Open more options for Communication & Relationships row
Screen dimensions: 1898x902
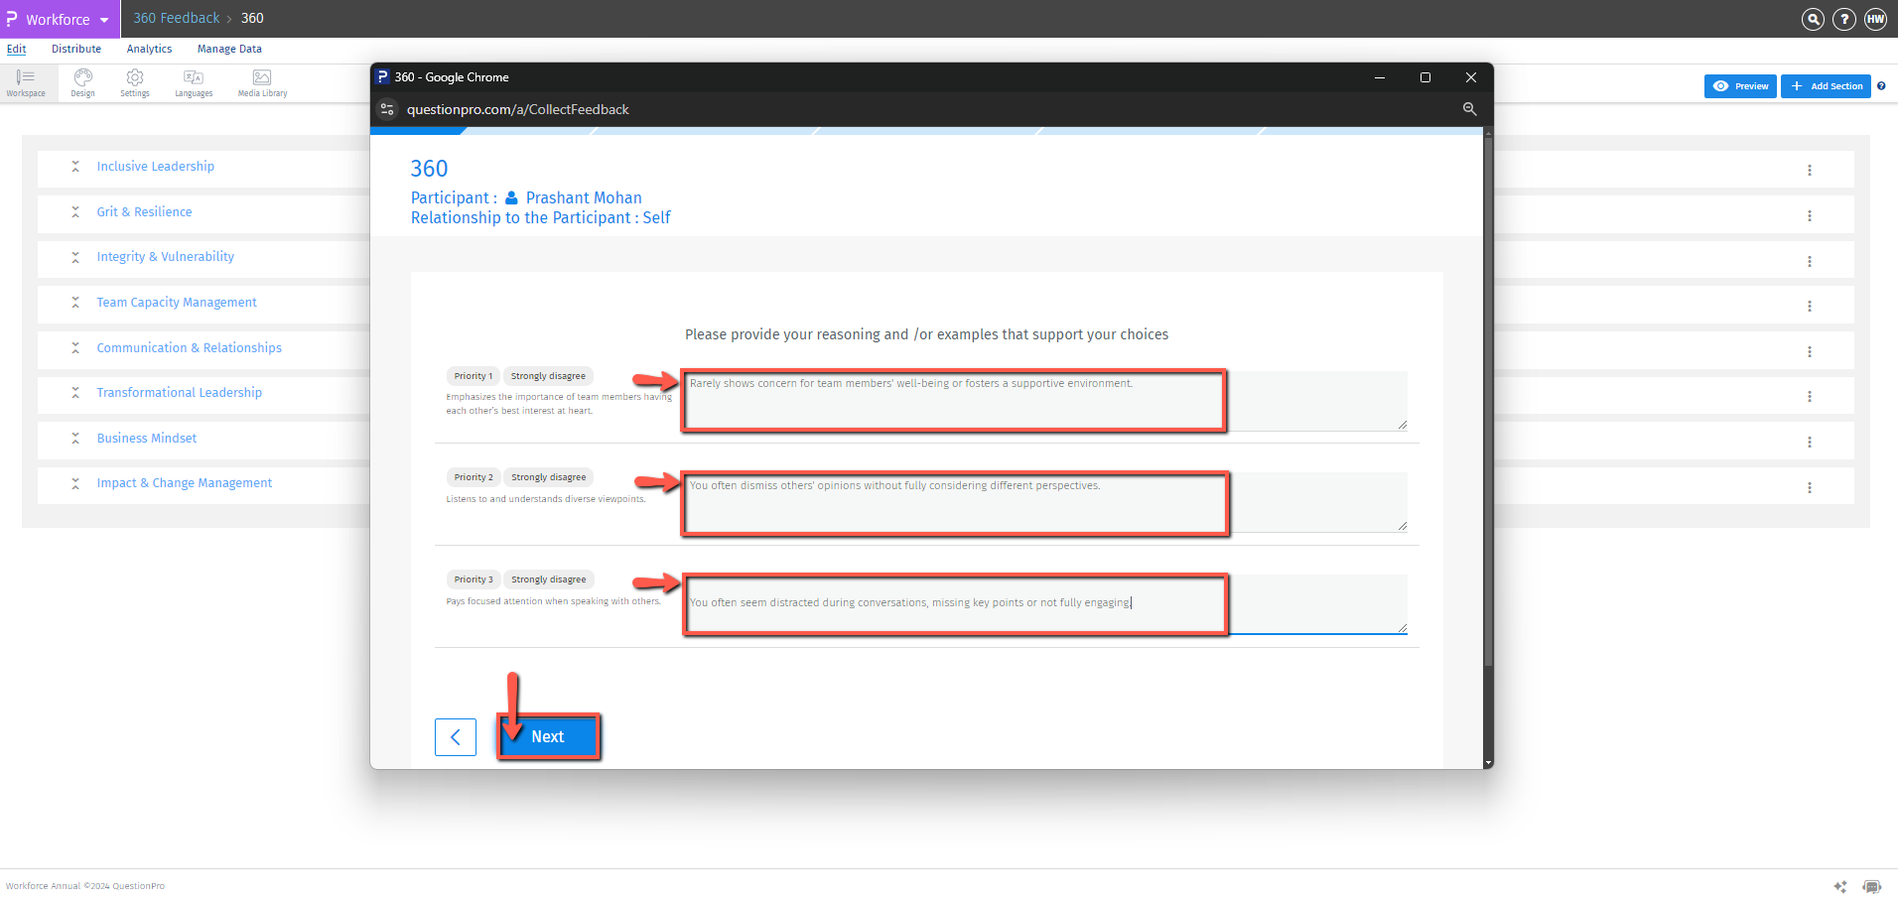[1810, 352]
